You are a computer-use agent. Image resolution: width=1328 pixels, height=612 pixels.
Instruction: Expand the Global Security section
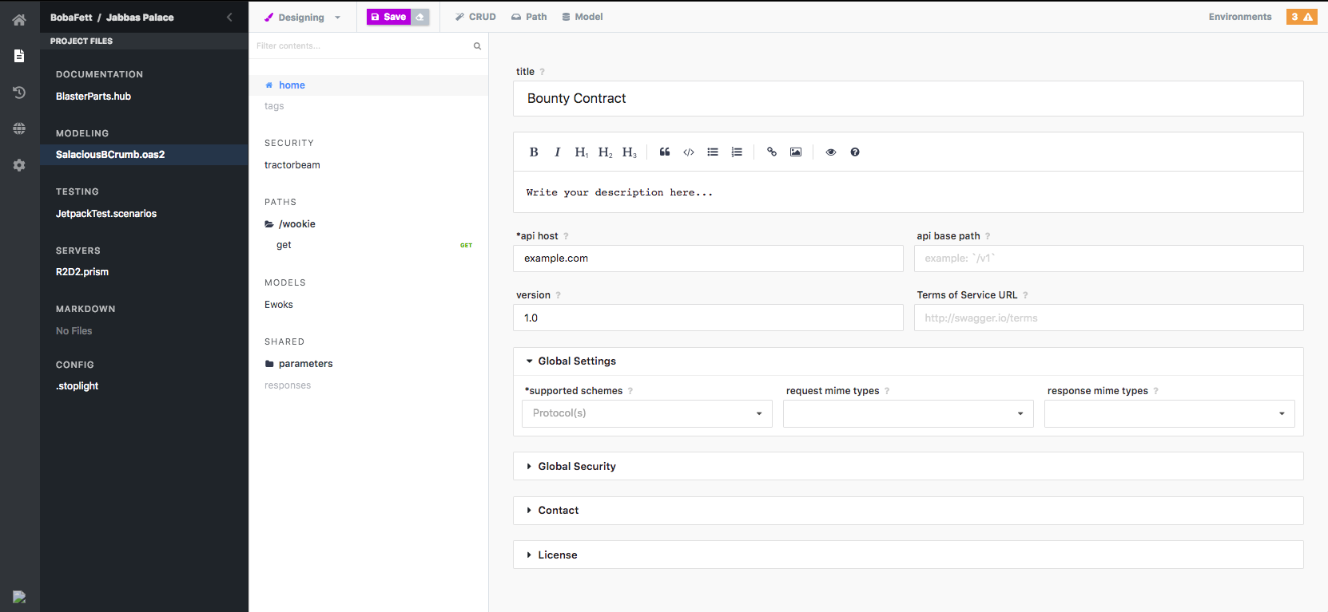[576, 466]
